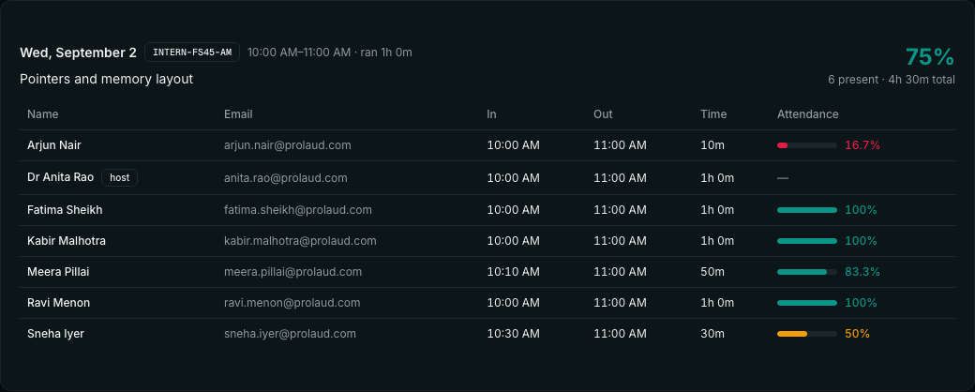Click Meera Pillai's attendance progress bar
Viewport: 975px width, 392px height.
coord(807,272)
